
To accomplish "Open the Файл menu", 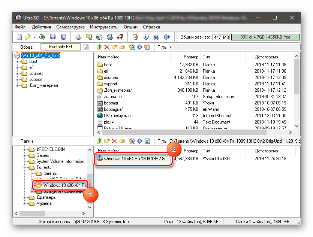I will click(20, 27).
